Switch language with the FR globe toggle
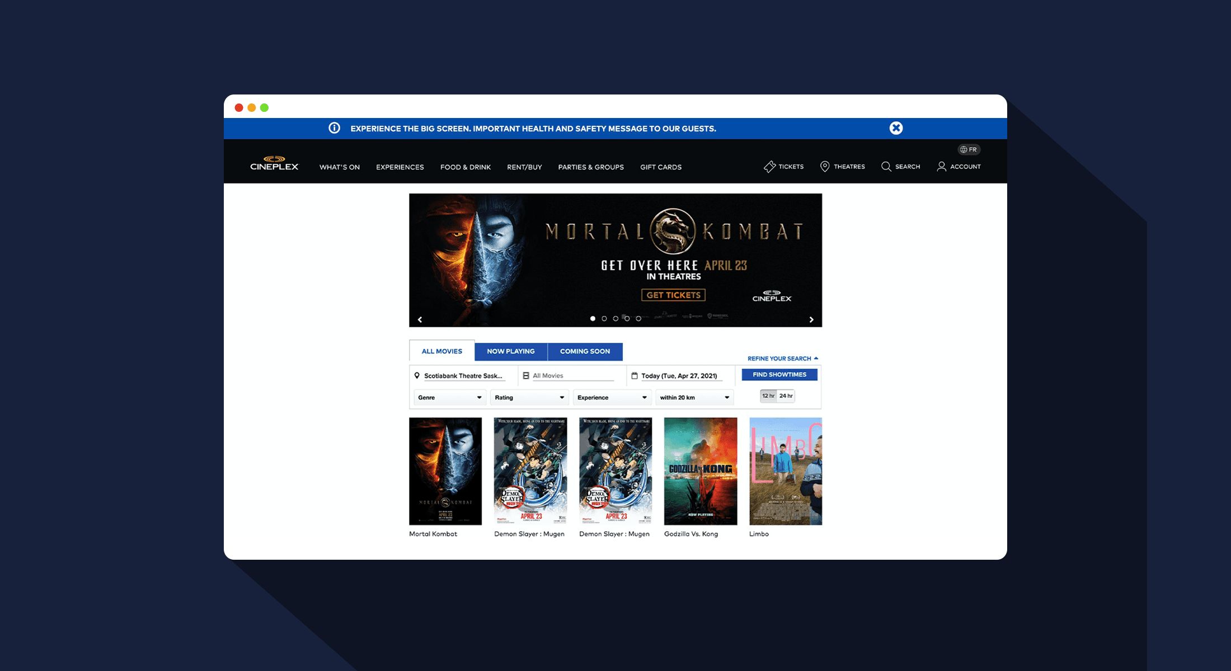This screenshot has height=671, width=1231. pyautogui.click(x=969, y=149)
